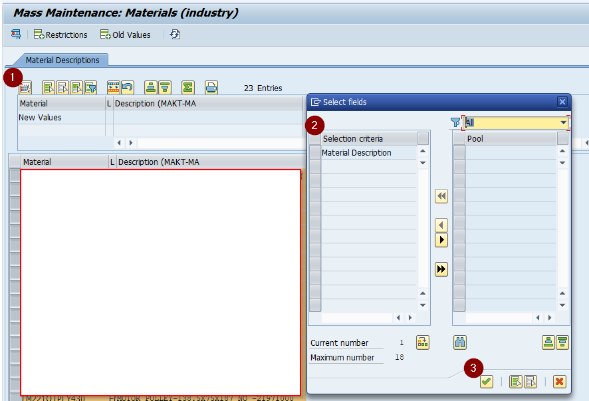Open the Material Descriptions tab
This screenshot has width=589, height=401.
[62, 60]
